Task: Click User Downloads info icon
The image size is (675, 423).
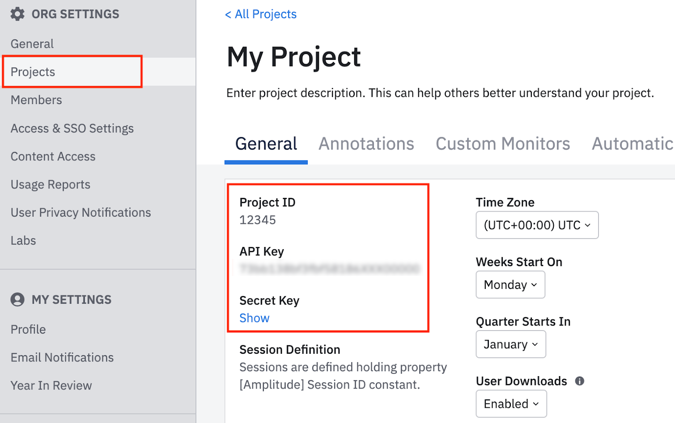Action: click(579, 381)
